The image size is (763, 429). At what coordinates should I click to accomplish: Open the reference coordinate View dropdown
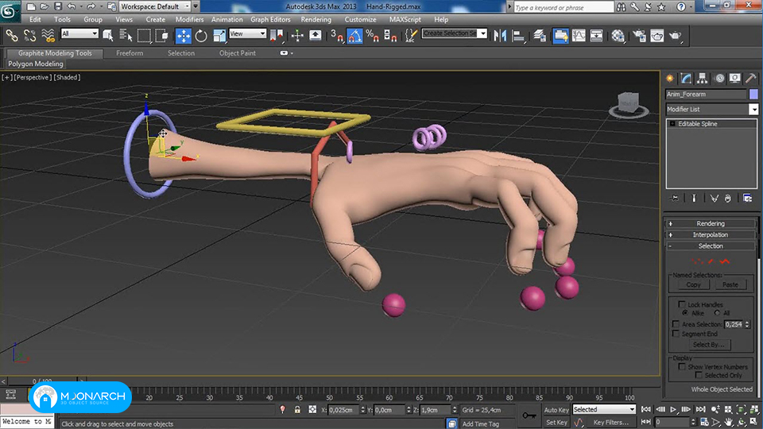coord(247,33)
